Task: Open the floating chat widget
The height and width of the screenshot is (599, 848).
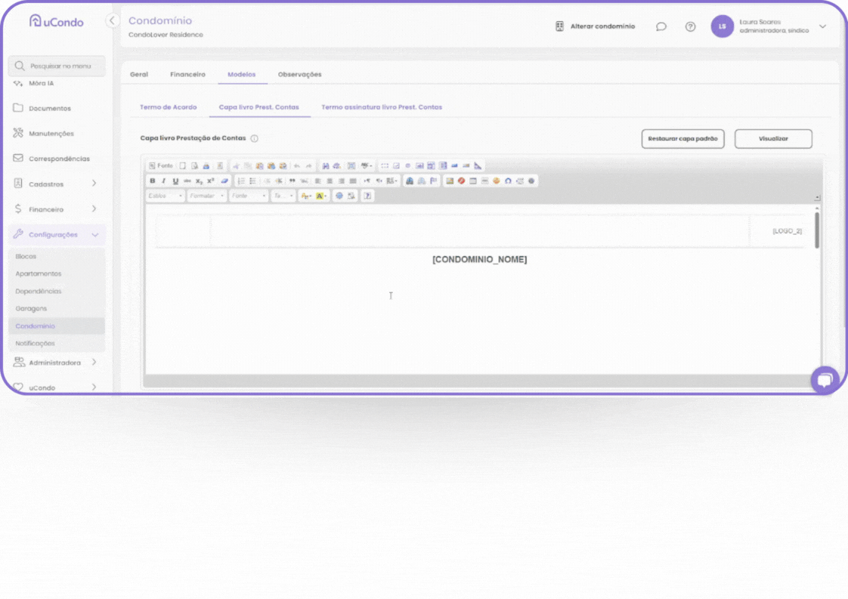Action: pos(825,379)
